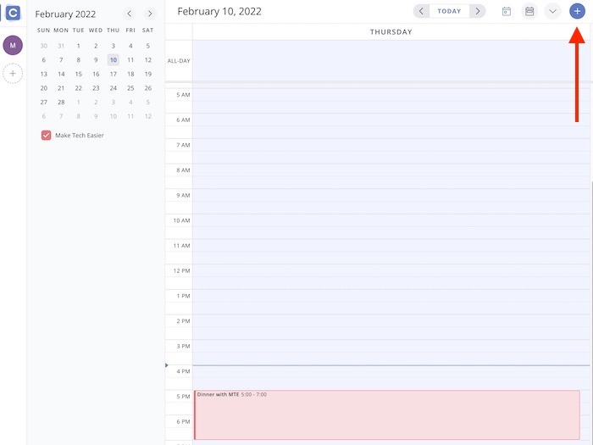Select February 15 in mini calendar
593x445 pixels.
[78, 74]
